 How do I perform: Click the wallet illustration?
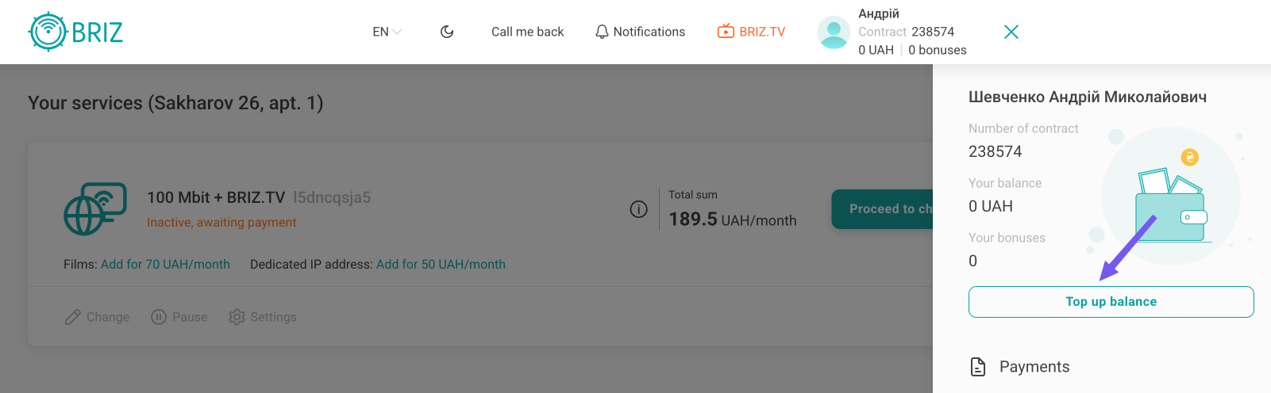coord(1171,206)
